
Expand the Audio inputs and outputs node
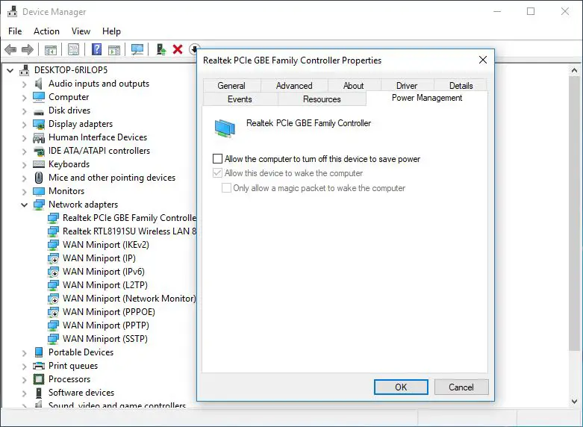[24, 84]
